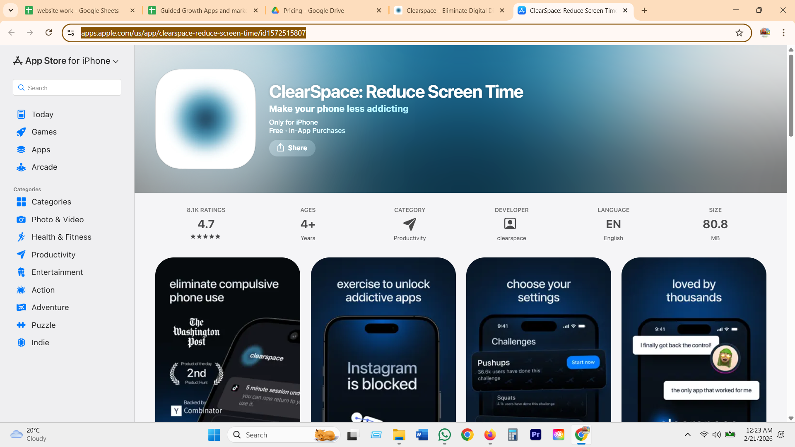This screenshot has width=795, height=447.
Task: Open the Today section in sidebar
Action: tap(42, 114)
